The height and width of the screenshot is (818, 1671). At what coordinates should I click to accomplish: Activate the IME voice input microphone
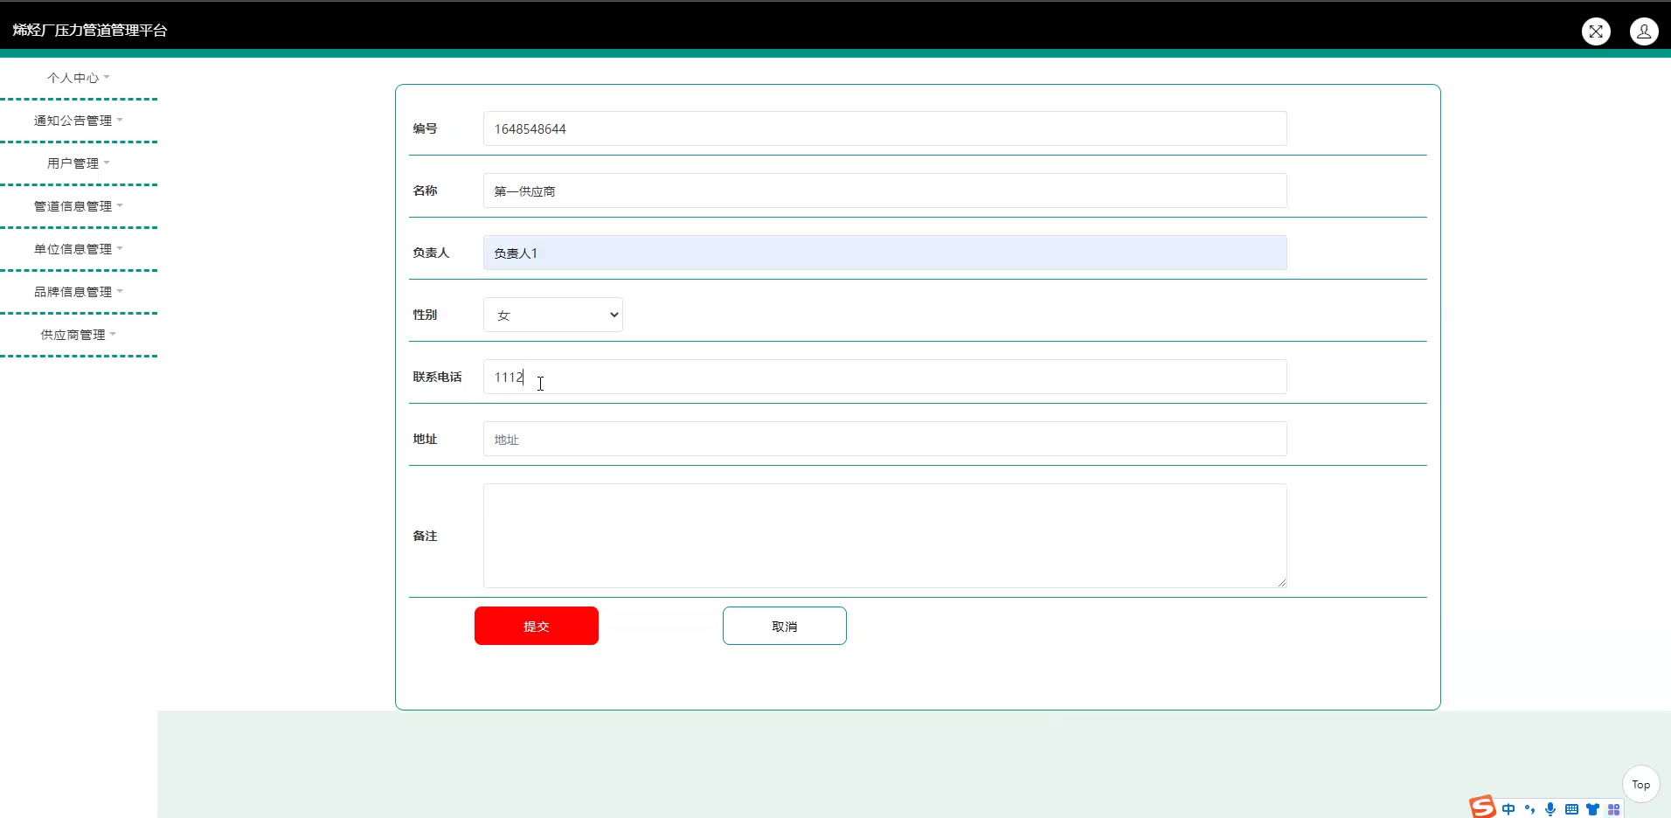[x=1550, y=809]
